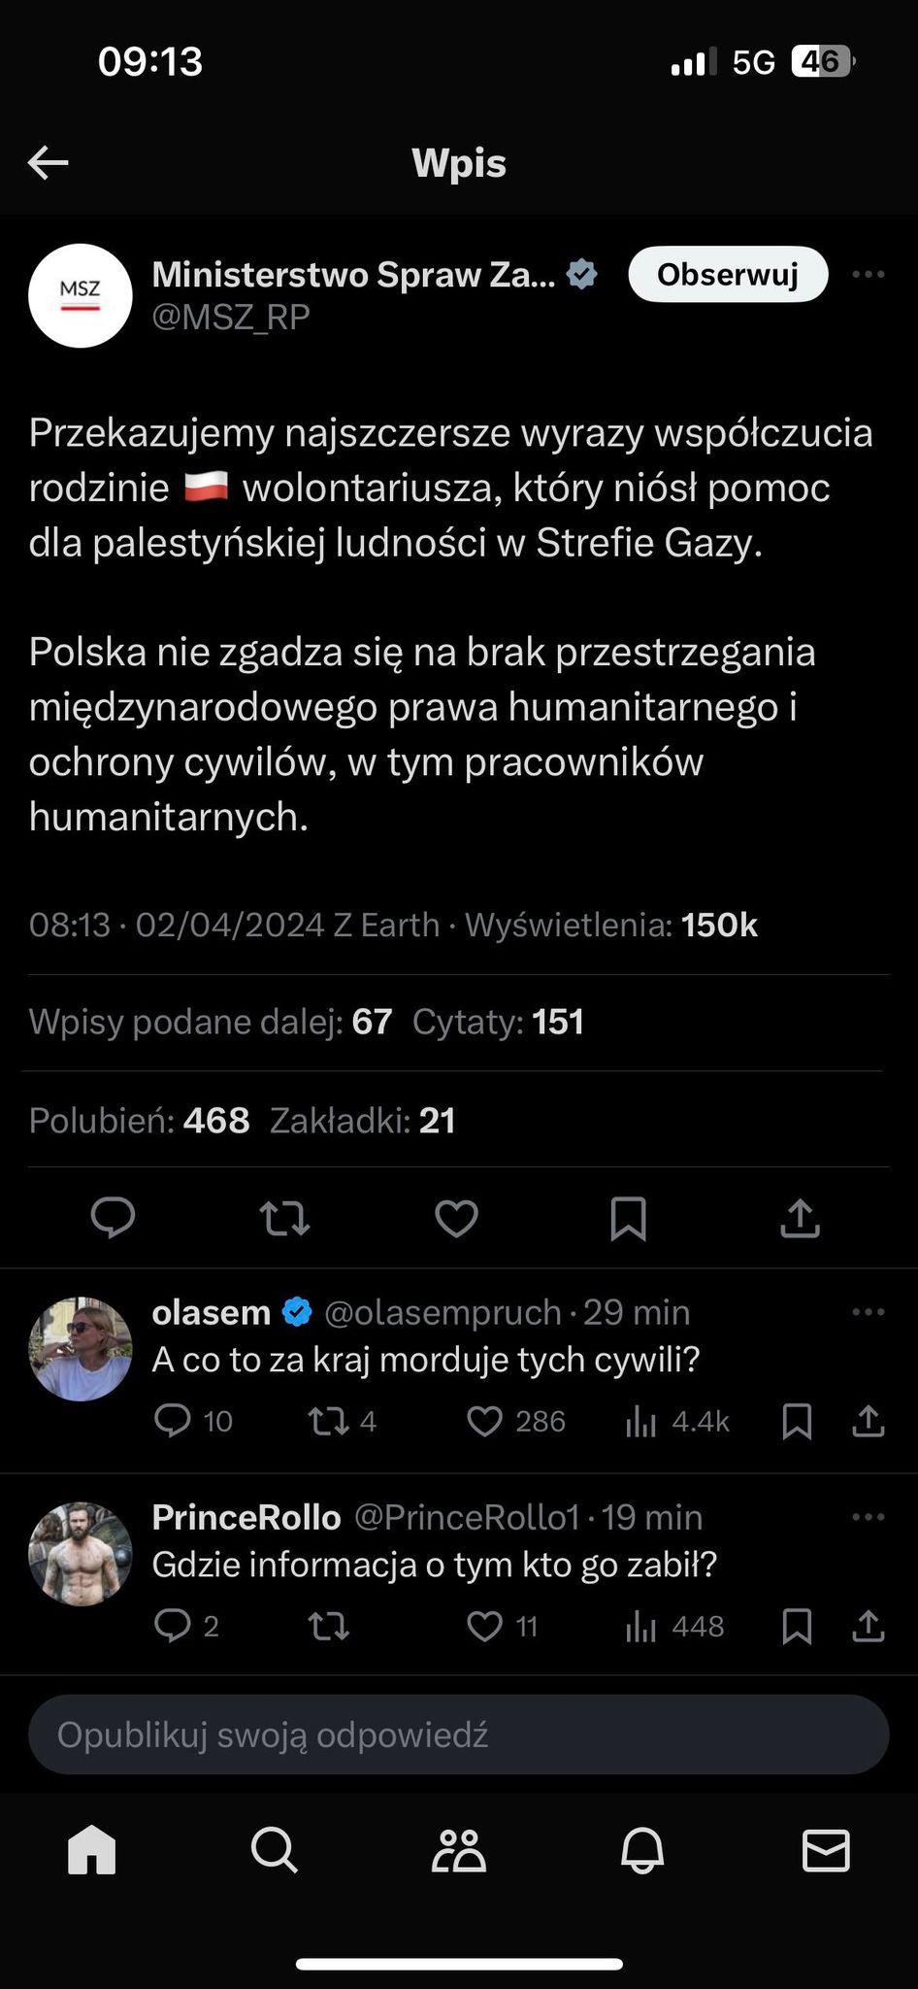918x1989 pixels.
Task: Reply to the MSZ_RP post
Action: tap(113, 1218)
